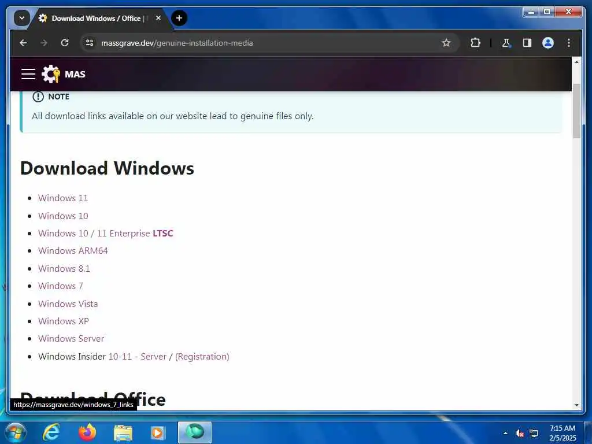Open Windows 10 / 11 Enterprise LTSC link
The width and height of the screenshot is (592, 444).
(105, 234)
